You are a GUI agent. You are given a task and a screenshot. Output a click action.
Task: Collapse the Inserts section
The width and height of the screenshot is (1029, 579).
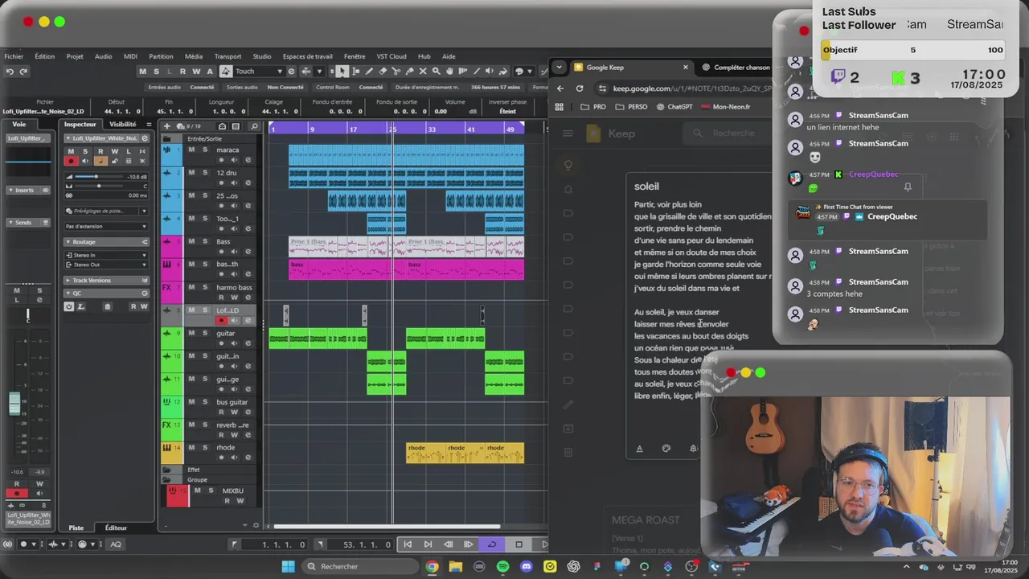pos(28,190)
